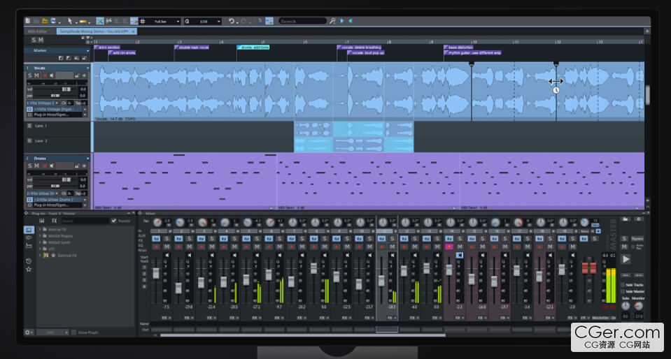Switch to the MIDI Editor tab
The width and height of the screenshot is (671, 359).
(x=36, y=31)
